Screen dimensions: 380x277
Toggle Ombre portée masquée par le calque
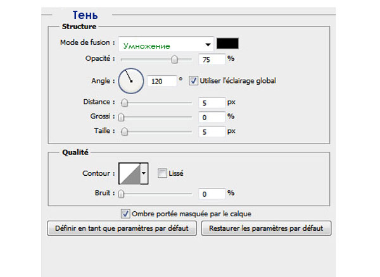tap(125, 214)
